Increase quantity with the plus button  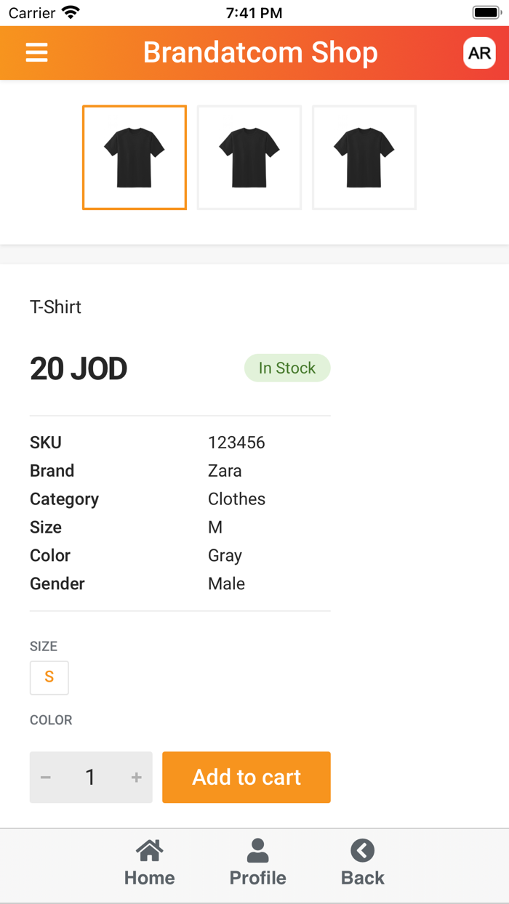pos(136,777)
